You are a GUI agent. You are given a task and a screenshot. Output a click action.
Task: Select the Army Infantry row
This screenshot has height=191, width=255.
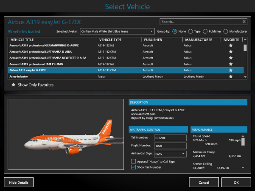click(x=126, y=76)
